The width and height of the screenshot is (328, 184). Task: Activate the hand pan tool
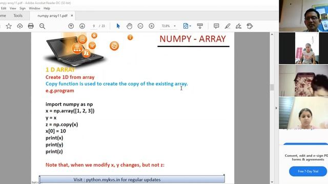click(x=129, y=26)
